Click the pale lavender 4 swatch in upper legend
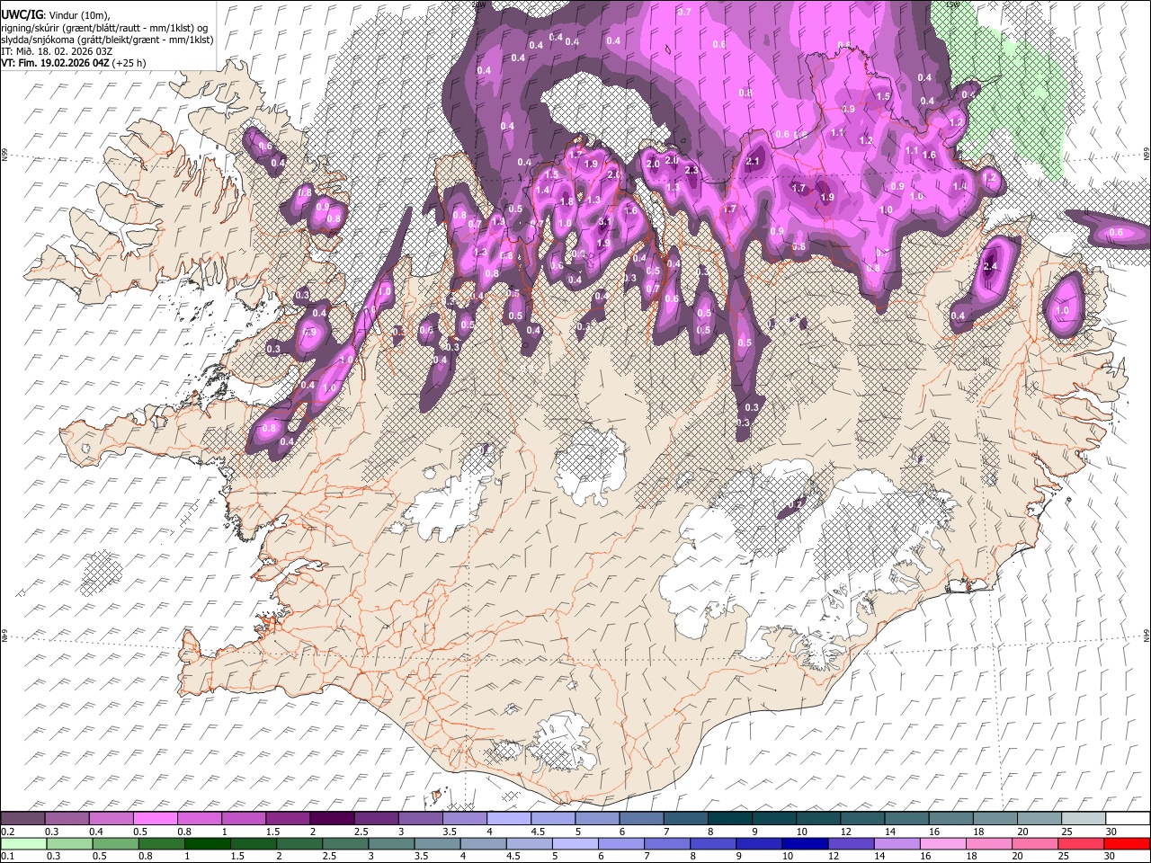The height and width of the screenshot is (863, 1151). 509,819
